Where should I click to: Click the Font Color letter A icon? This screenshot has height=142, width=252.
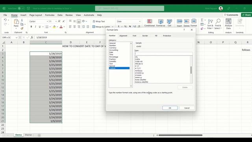click(x=61, y=27)
